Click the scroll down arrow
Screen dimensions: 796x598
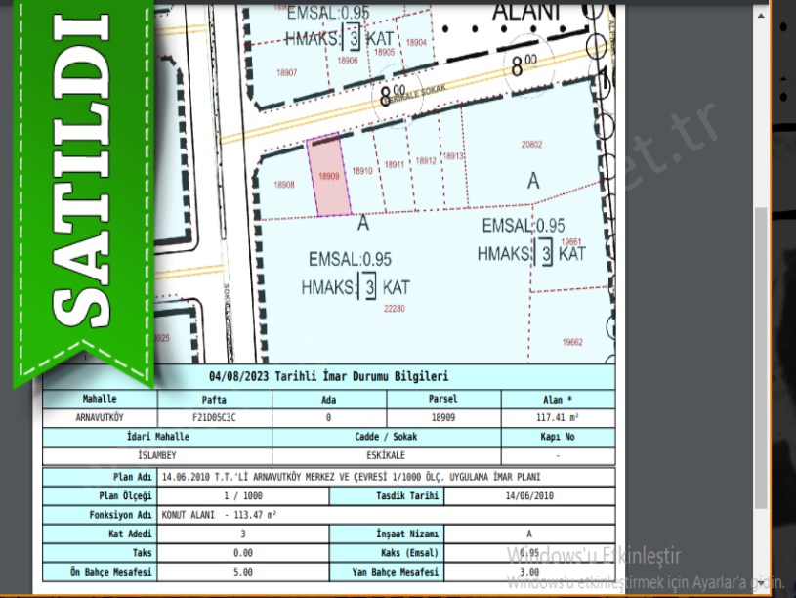761,584
